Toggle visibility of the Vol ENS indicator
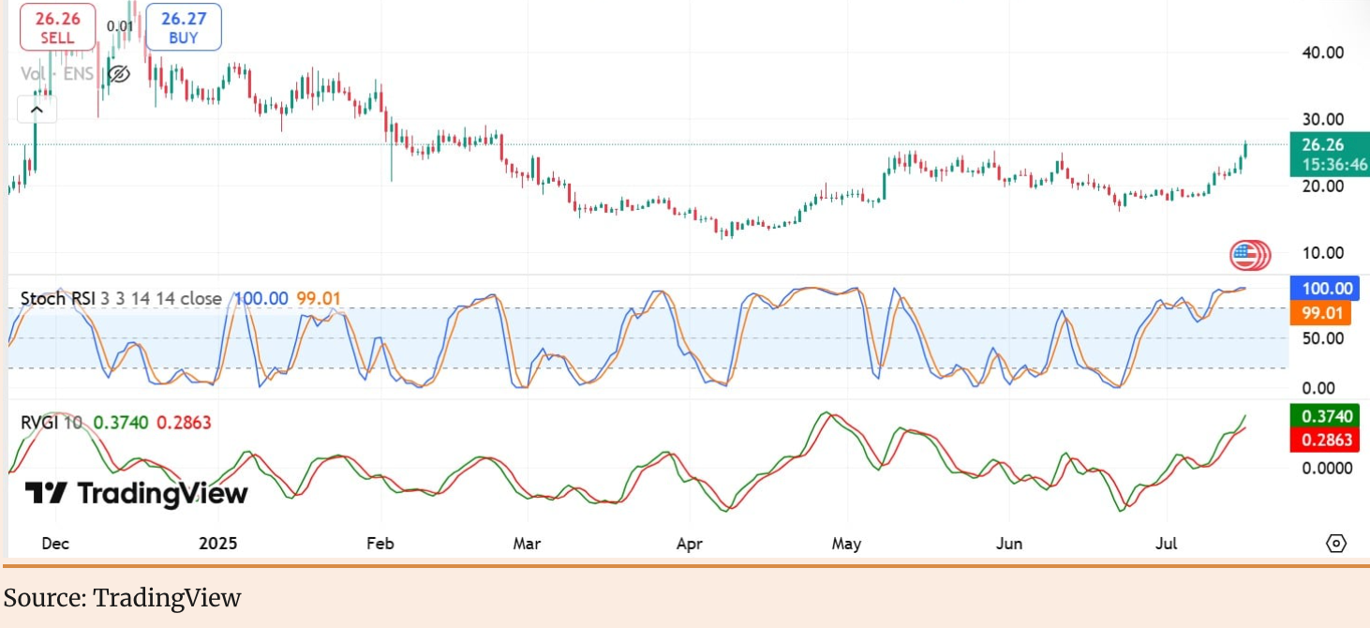Screen dimensions: 1370x628 pos(118,74)
